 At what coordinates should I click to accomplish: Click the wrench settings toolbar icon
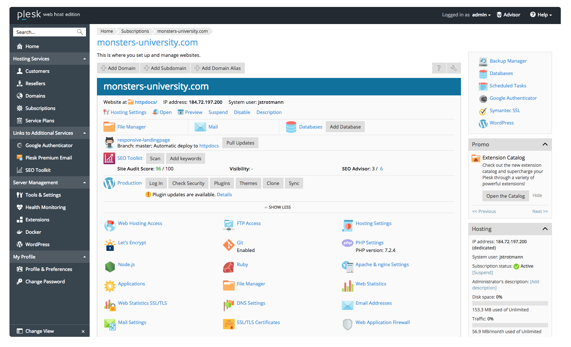[x=454, y=68]
